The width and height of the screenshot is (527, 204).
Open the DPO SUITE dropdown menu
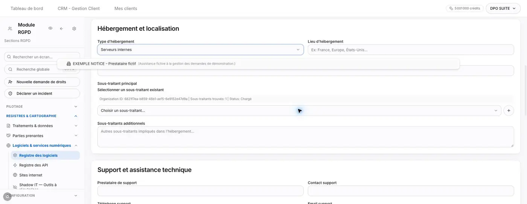(x=503, y=8)
